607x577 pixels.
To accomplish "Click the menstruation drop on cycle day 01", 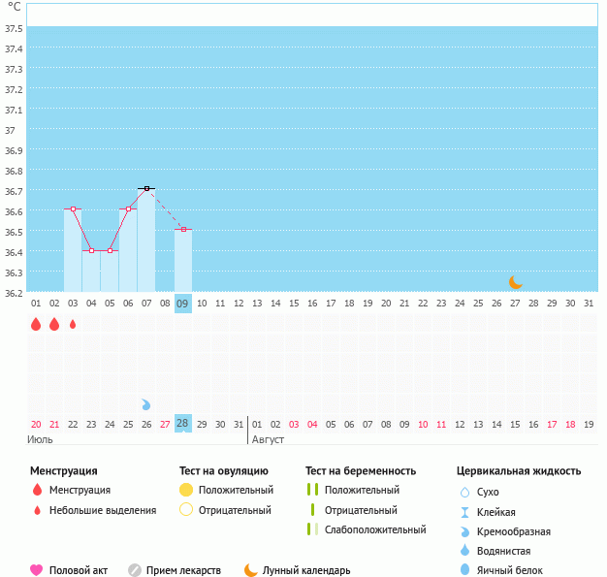I will coord(36,324).
